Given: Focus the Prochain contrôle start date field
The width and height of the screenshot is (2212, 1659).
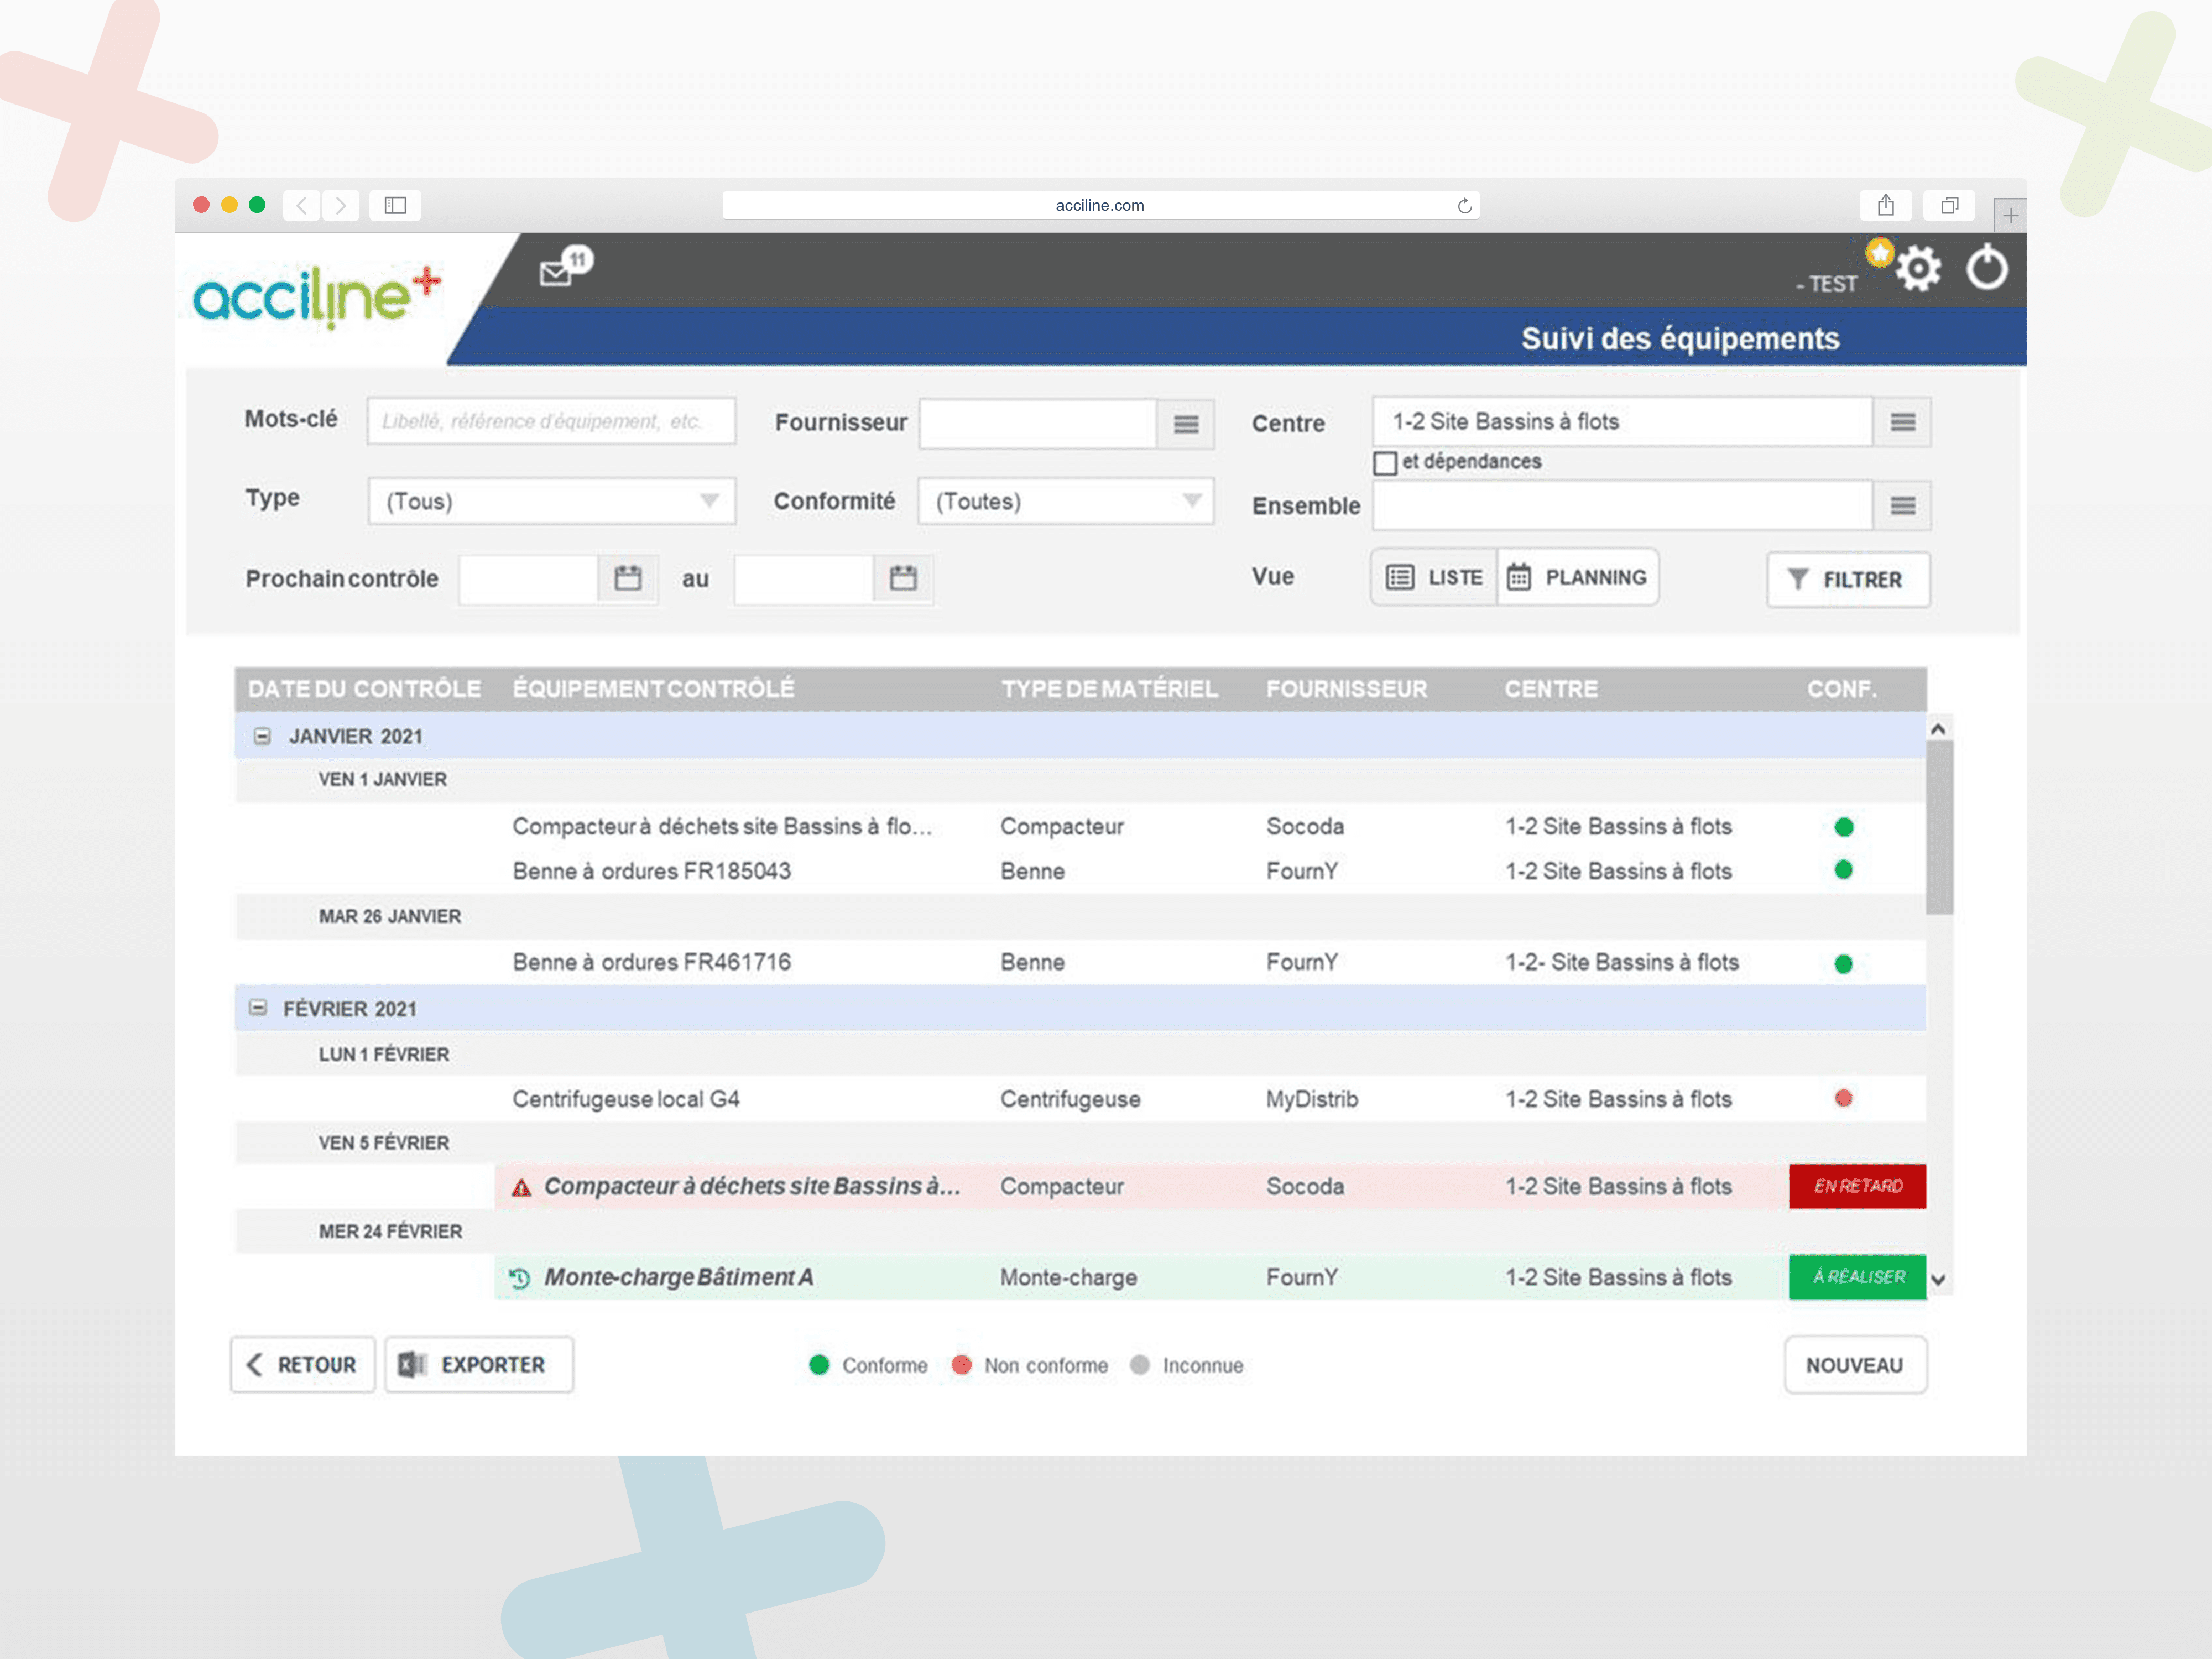Looking at the screenshot, I should coord(529,579).
